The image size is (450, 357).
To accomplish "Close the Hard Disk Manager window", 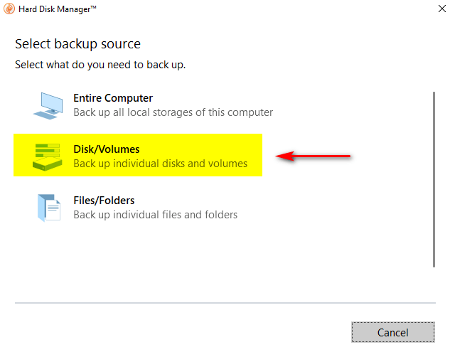I will pyautogui.click(x=434, y=11).
